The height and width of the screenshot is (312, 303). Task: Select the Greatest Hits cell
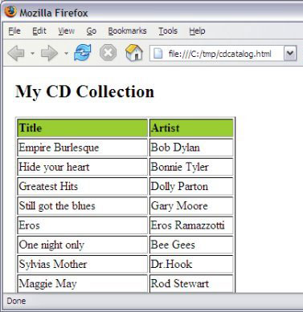[x=83, y=186]
